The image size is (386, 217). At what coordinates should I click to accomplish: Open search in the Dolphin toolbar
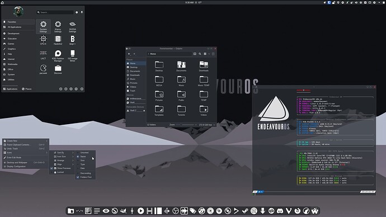tap(200, 54)
